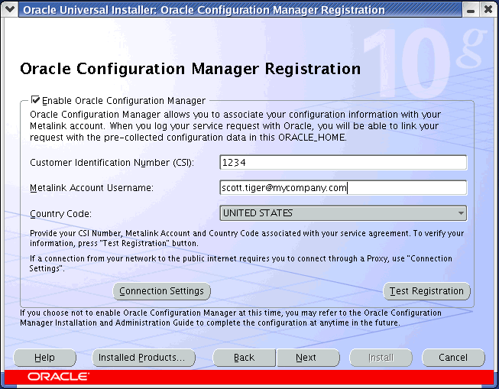Minimize the Oracle Universal Installer window

point(468,10)
